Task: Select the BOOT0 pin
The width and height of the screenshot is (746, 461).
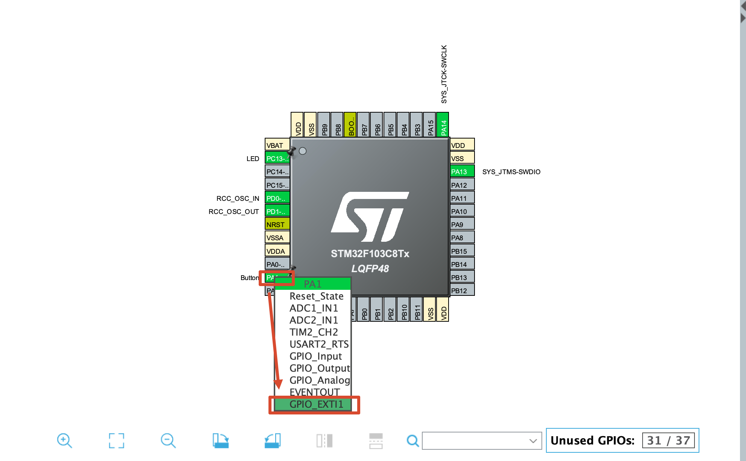Action: [x=350, y=125]
